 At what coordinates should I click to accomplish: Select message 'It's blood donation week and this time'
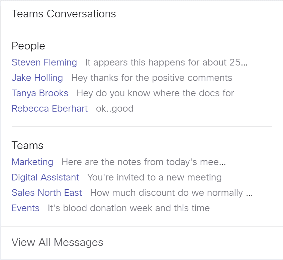[129, 208]
